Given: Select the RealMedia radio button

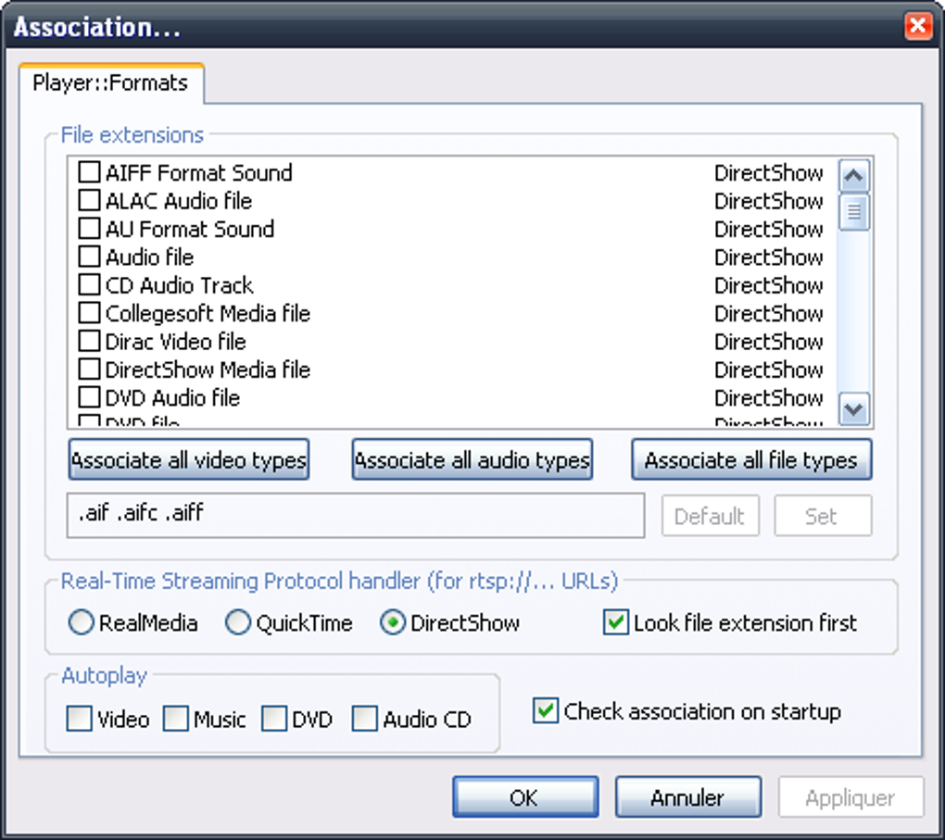Looking at the screenshot, I should coord(82,623).
